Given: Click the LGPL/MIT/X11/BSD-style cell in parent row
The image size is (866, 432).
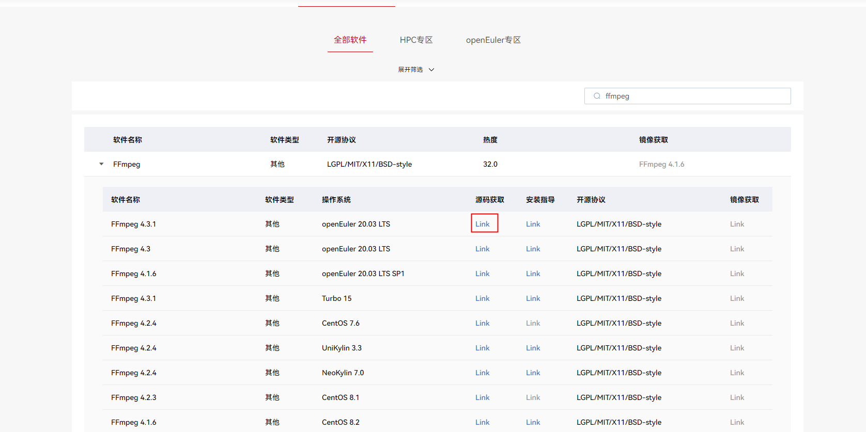Looking at the screenshot, I should (369, 164).
